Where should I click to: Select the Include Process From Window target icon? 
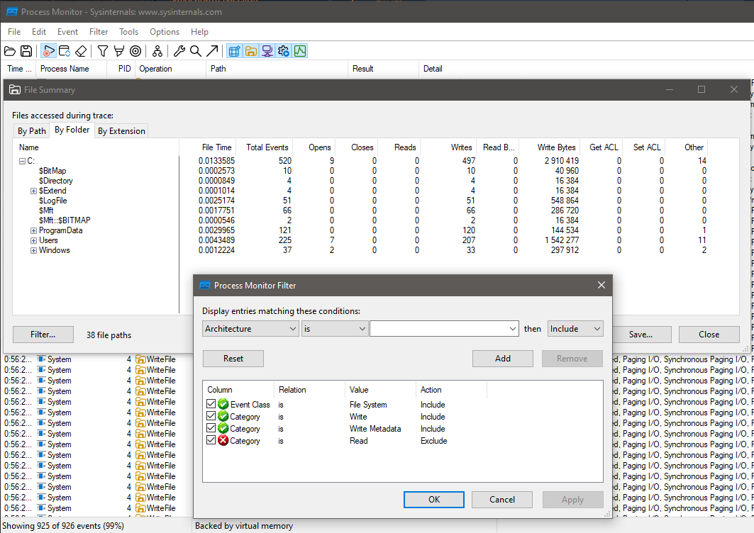135,51
